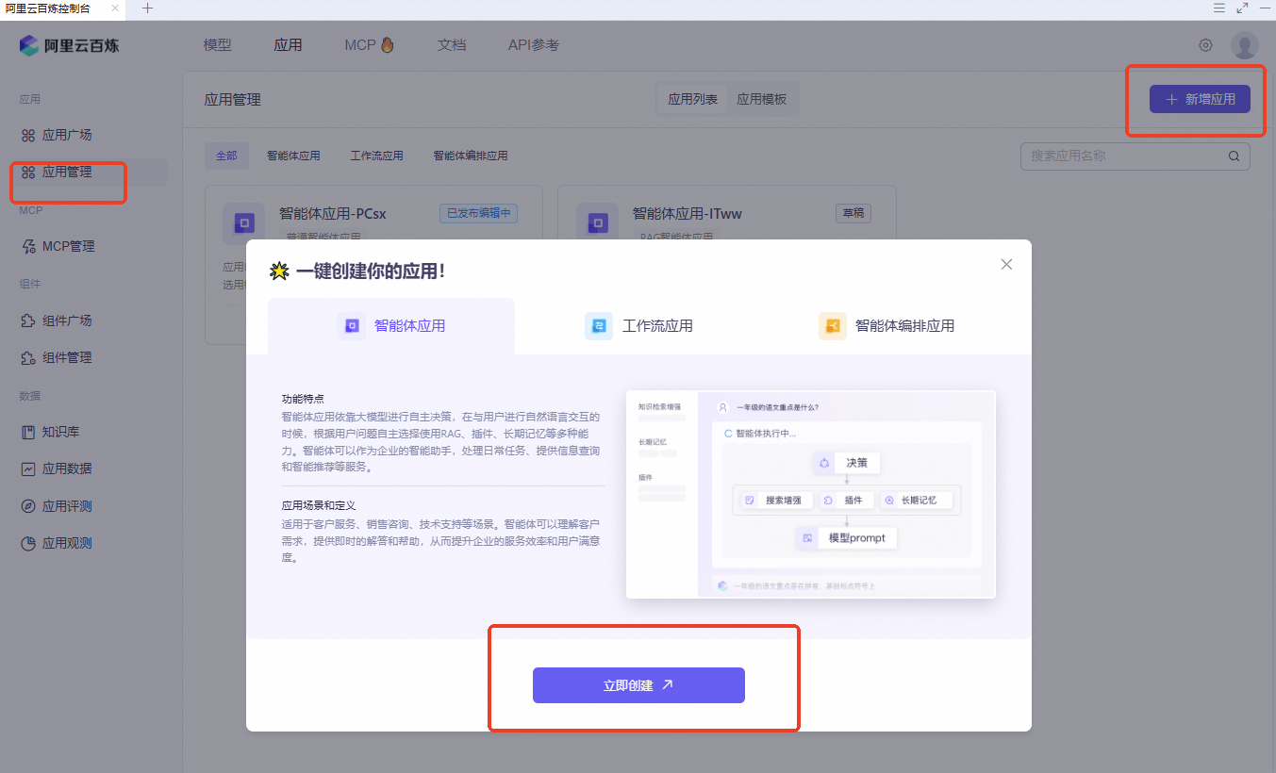Click the search magnifier icon
Screen dimensions: 1276x773
(x=1234, y=156)
